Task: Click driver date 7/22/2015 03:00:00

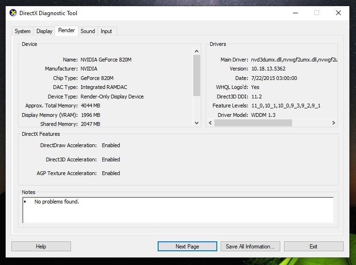Action: (274, 78)
